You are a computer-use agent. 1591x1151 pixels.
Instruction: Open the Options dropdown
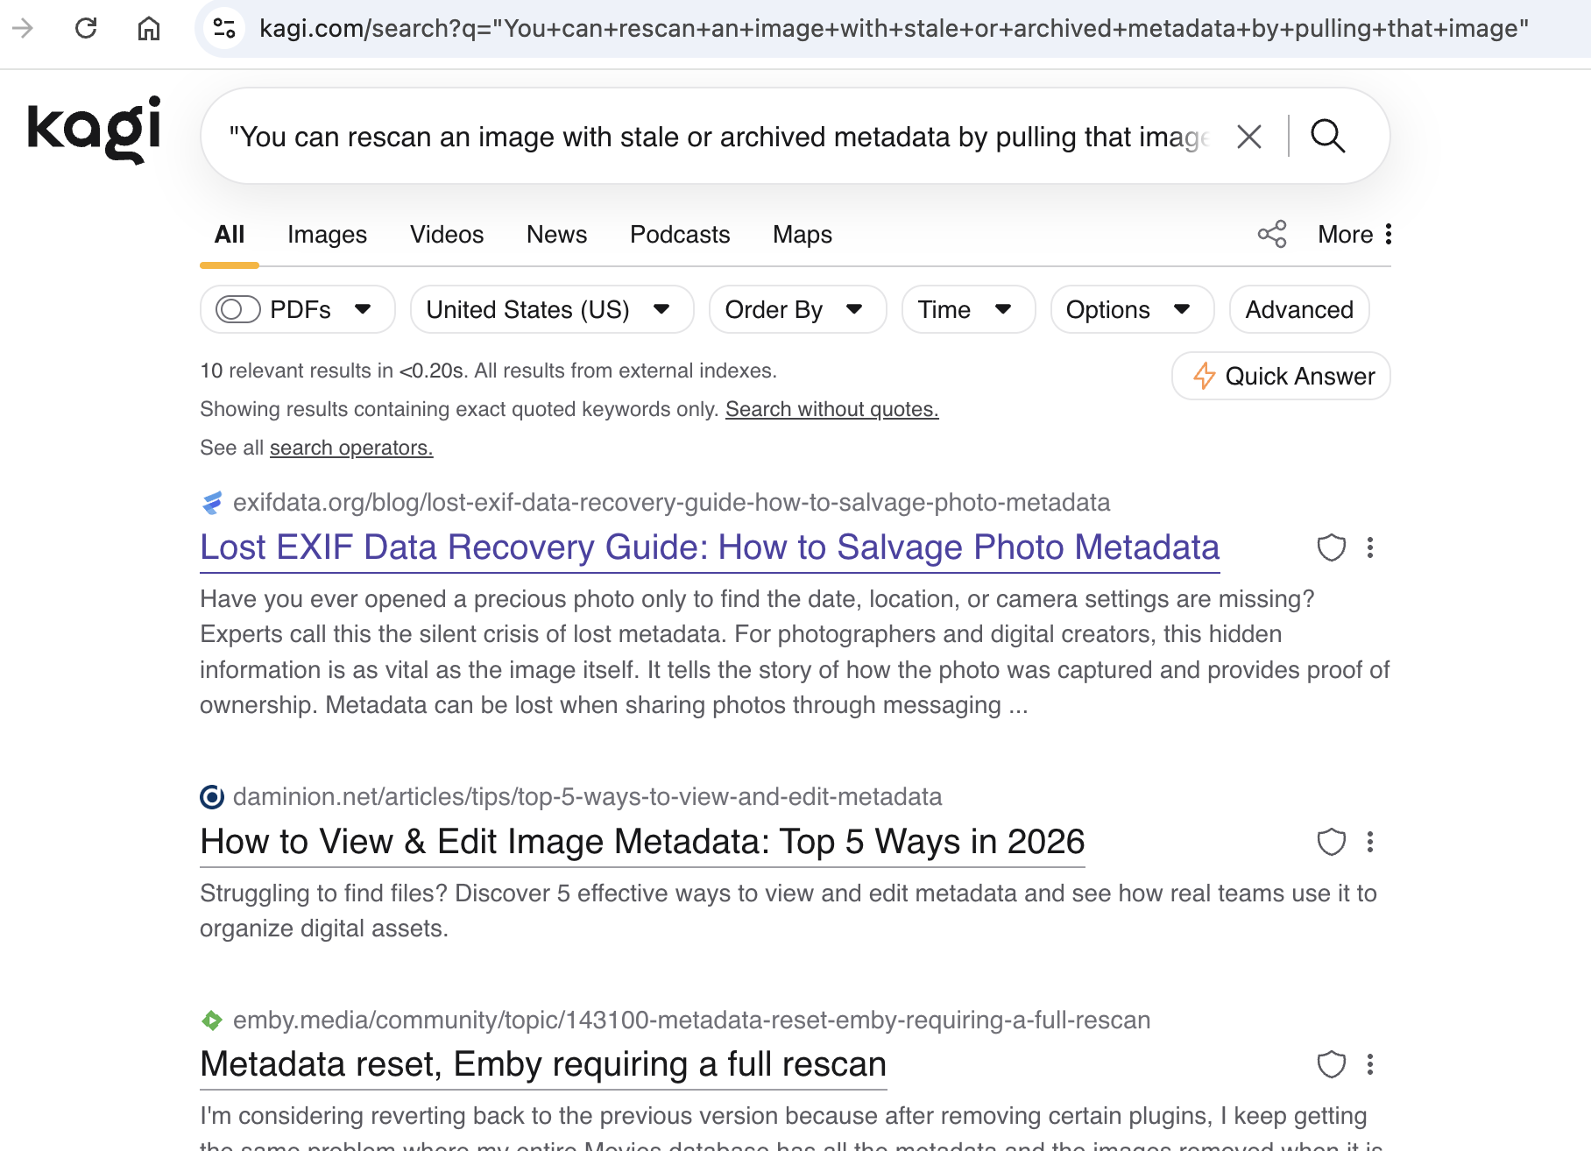click(1132, 309)
